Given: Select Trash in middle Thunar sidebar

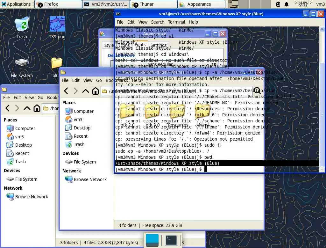Looking at the screenshot, I should point(75,144).
